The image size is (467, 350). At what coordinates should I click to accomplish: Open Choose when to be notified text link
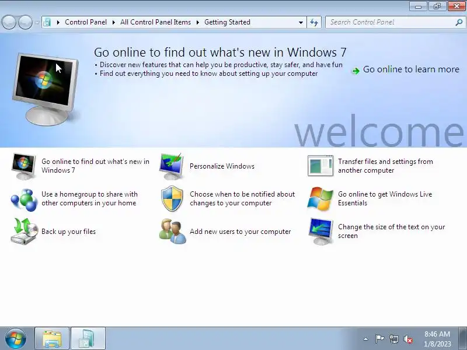[242, 198]
